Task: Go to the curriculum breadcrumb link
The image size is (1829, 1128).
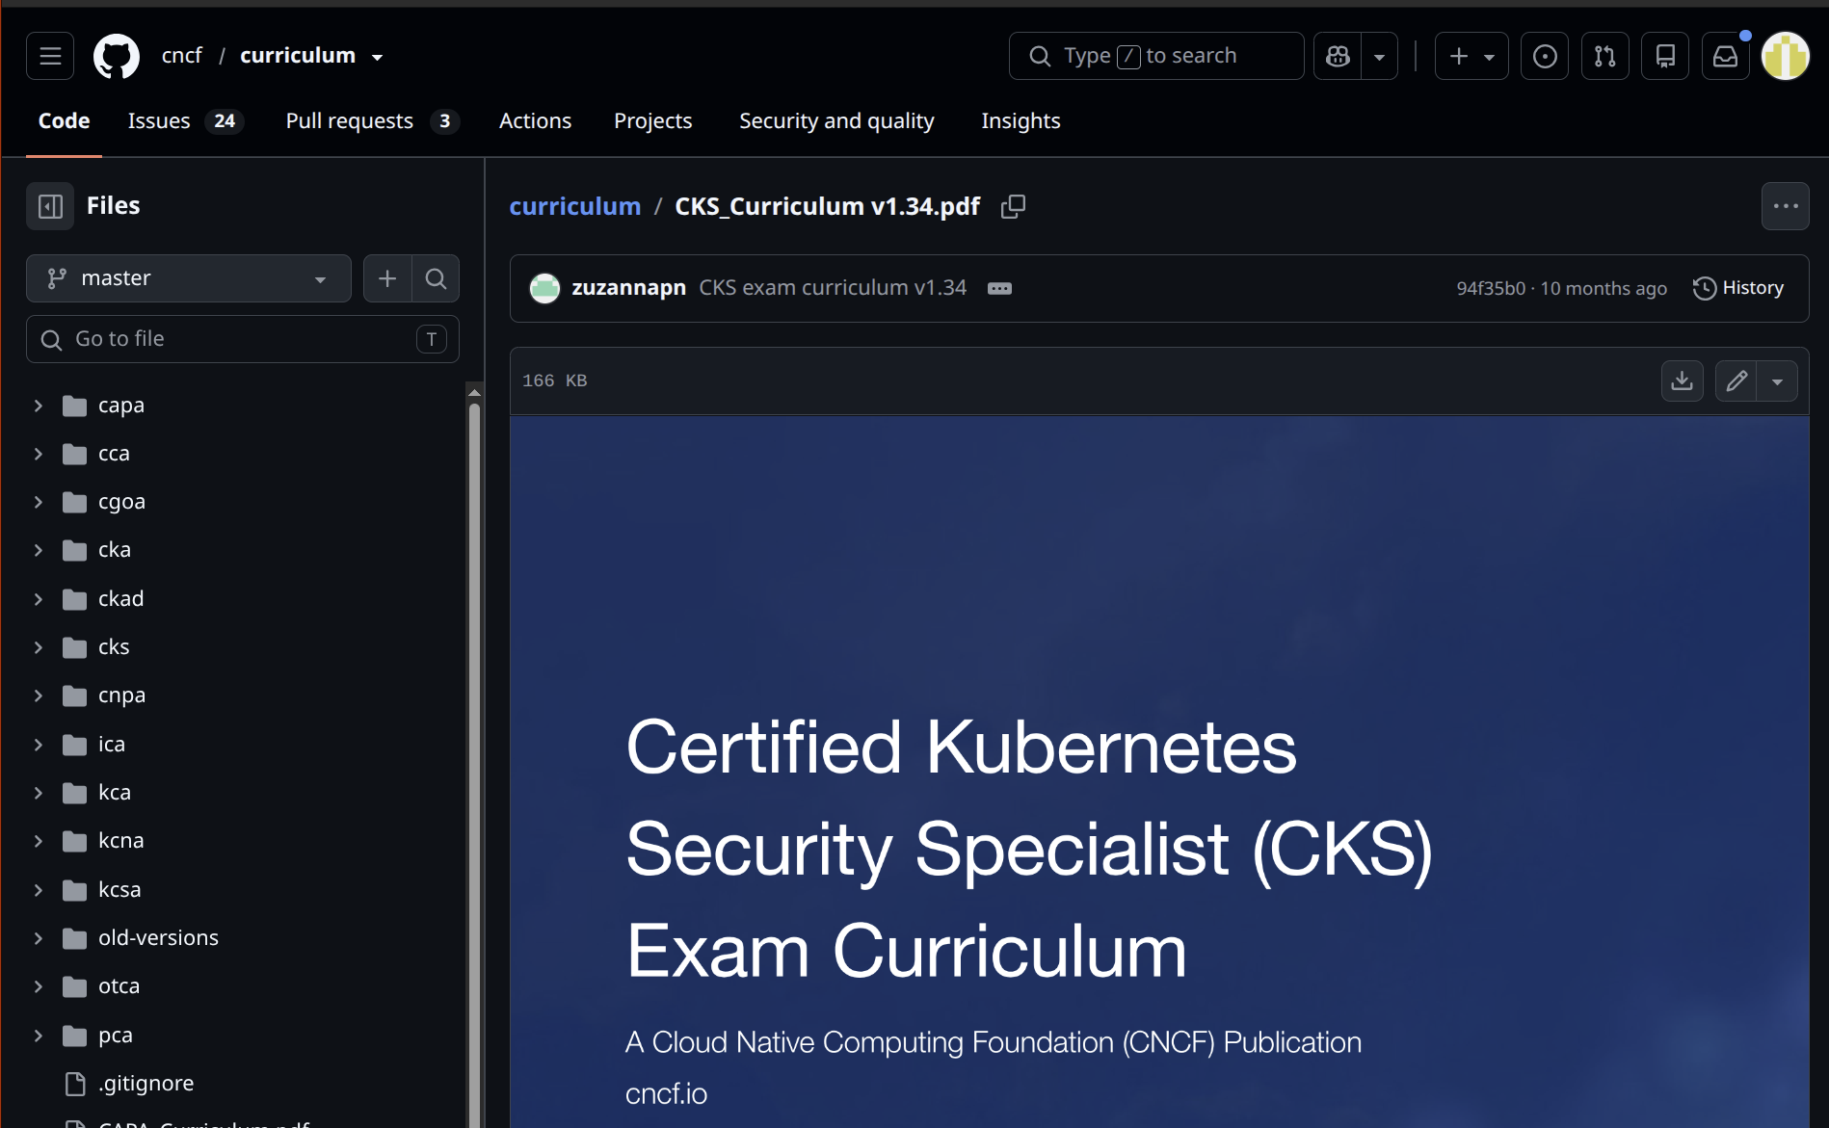Action: point(574,206)
